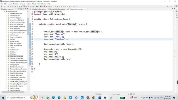Click scroll-down arrow in Package Explorer
178x100 pixels.
28,90
